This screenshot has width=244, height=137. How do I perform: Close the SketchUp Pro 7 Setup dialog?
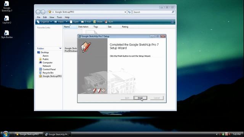[x=163, y=36]
